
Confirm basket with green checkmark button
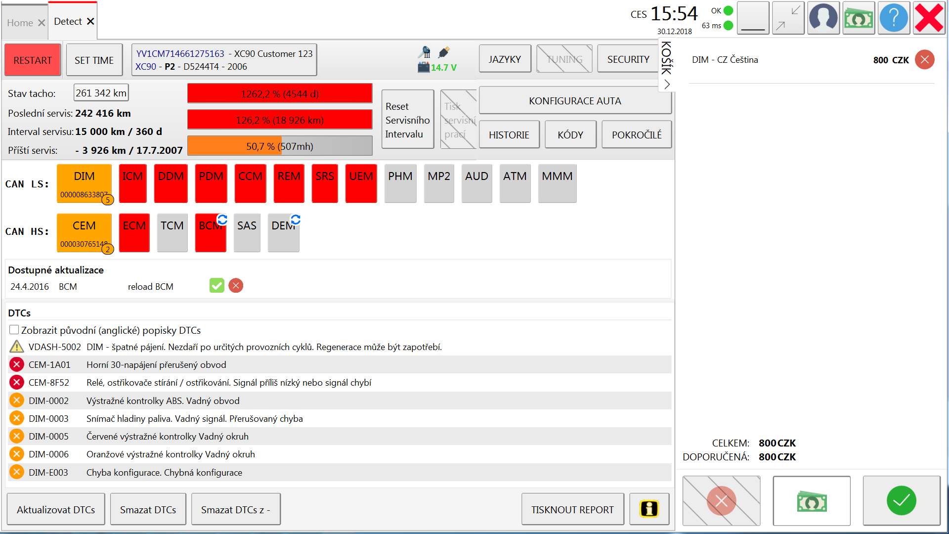point(901,501)
